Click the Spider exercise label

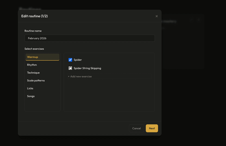[x=78, y=60]
